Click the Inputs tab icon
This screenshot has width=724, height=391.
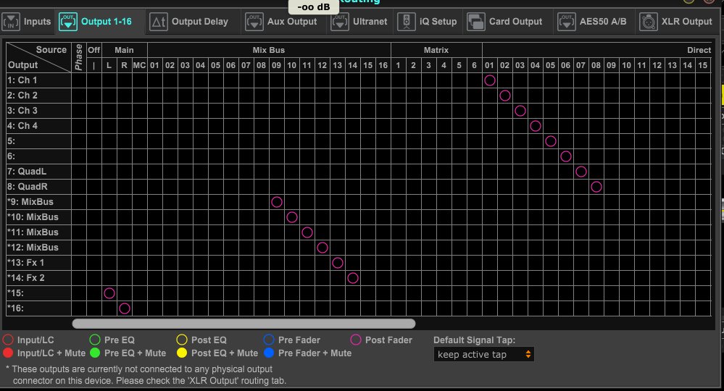(x=11, y=22)
